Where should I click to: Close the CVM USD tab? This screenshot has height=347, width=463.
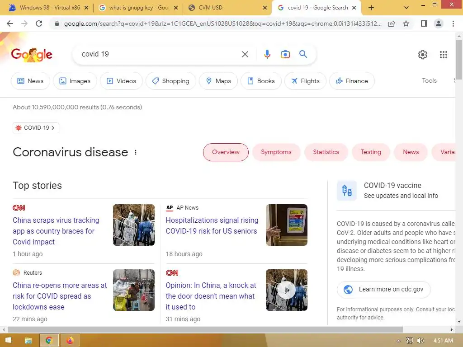point(265,8)
